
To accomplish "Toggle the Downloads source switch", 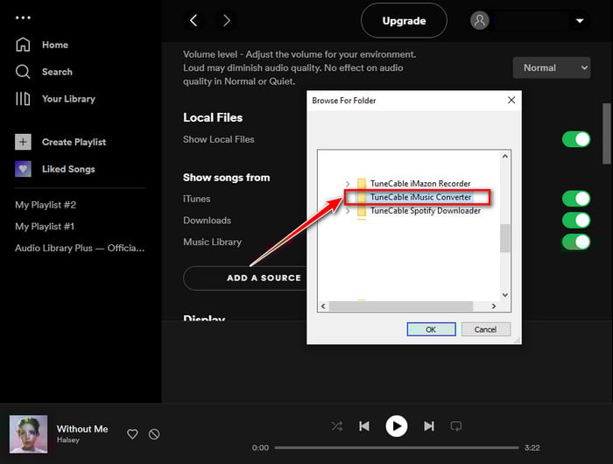I will (576, 220).
